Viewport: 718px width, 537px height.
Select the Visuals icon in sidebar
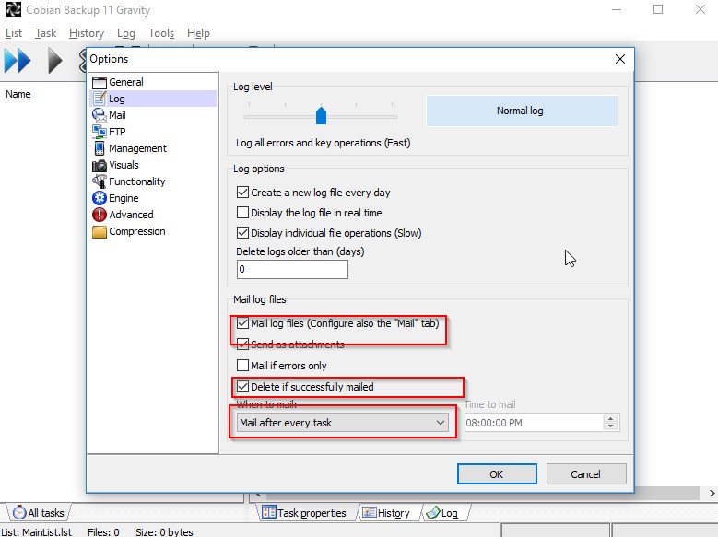pos(100,165)
